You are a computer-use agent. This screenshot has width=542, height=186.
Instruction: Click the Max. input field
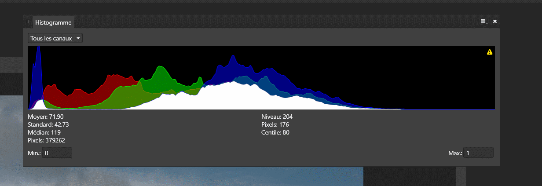click(479, 153)
